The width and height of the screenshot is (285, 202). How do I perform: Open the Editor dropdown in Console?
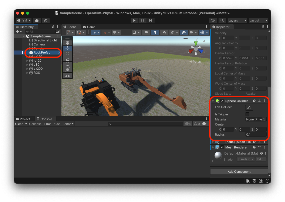coord(68,124)
